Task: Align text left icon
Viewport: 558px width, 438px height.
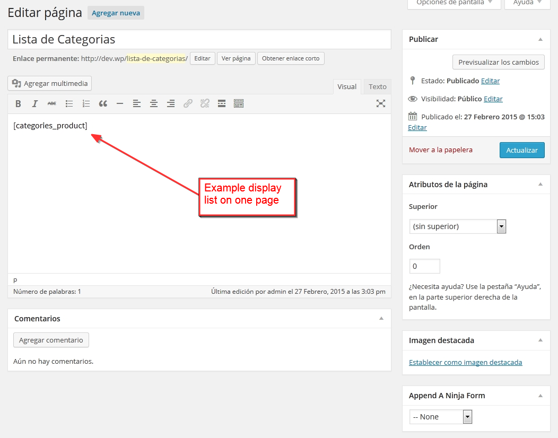Action: (x=137, y=103)
